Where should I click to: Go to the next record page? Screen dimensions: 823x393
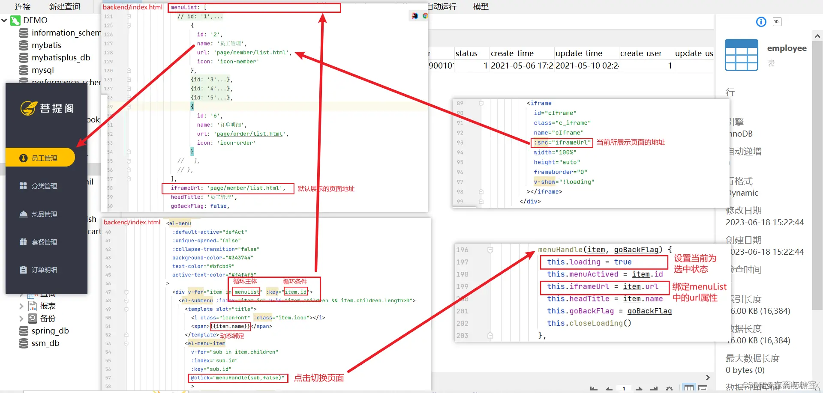[x=639, y=389]
